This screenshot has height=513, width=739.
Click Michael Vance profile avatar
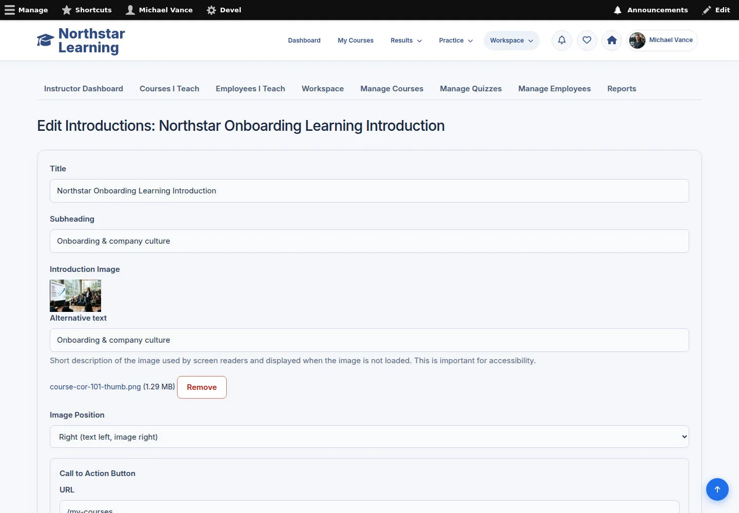(637, 41)
